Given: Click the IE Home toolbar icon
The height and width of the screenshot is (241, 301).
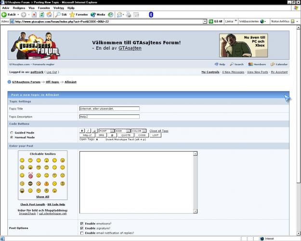Looking at the screenshot, I should [49, 14].
